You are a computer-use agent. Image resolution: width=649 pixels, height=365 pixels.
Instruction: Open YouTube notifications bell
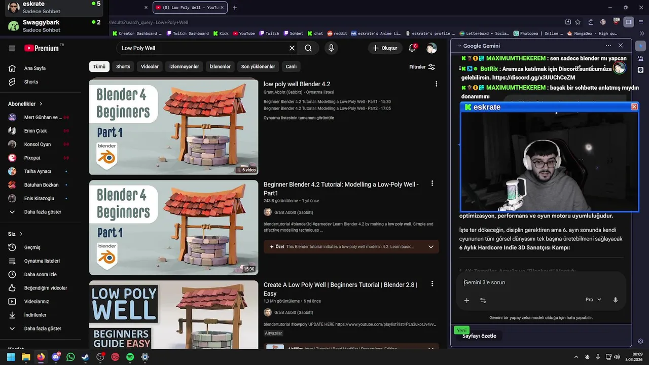click(412, 48)
